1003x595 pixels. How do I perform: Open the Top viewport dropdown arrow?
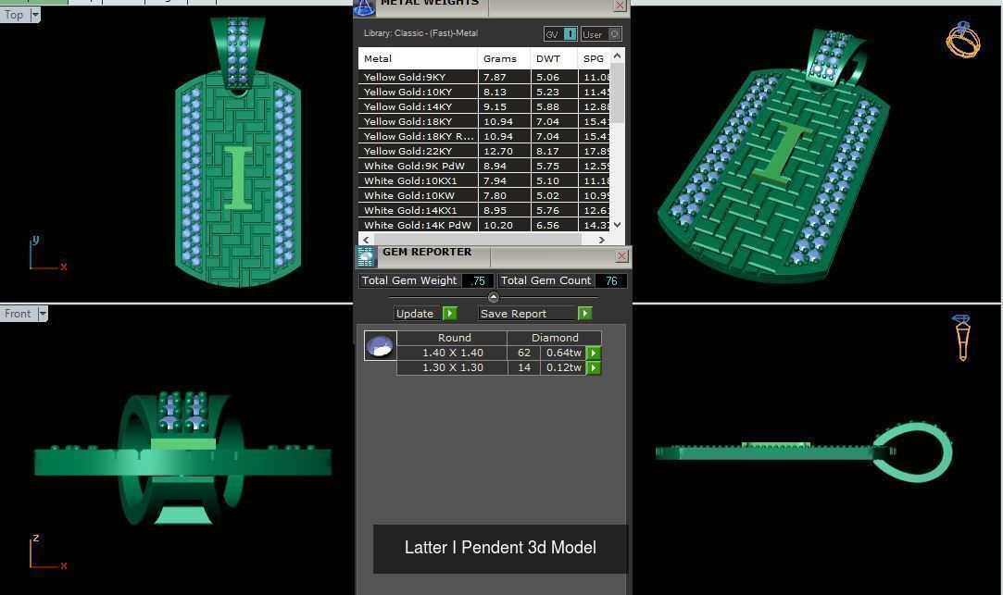click(35, 15)
